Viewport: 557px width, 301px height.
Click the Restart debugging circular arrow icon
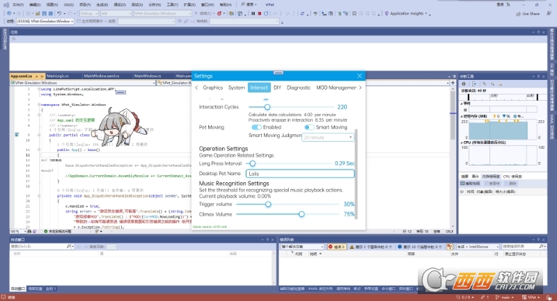[x=266, y=13]
